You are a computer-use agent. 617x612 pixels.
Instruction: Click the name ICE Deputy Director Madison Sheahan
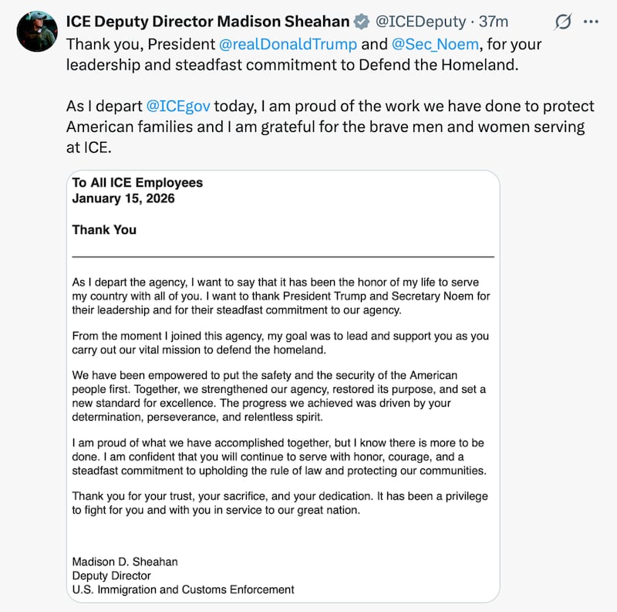207,22
